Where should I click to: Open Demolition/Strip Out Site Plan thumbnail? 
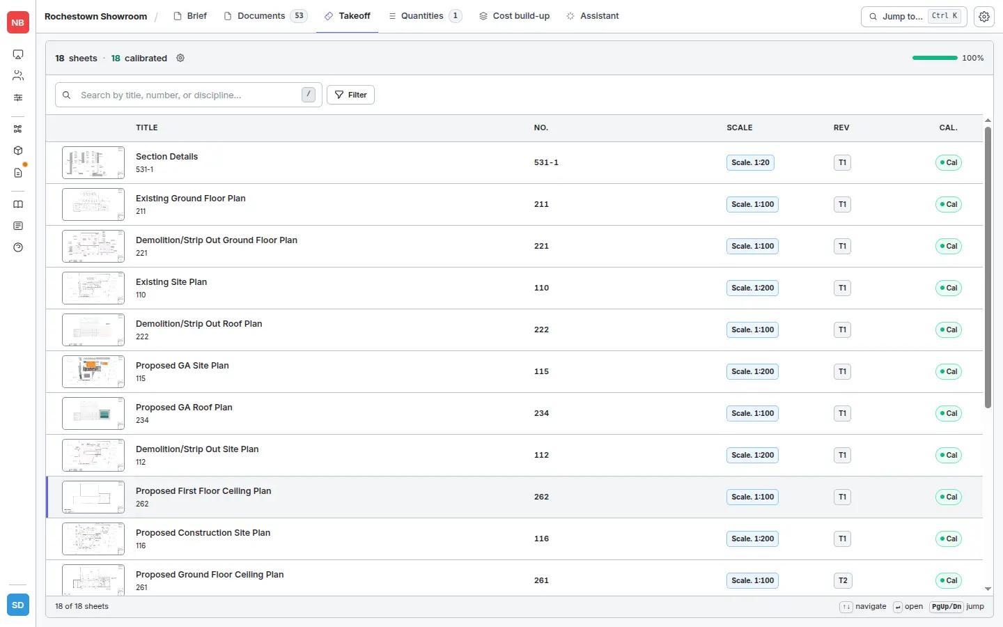(93, 455)
